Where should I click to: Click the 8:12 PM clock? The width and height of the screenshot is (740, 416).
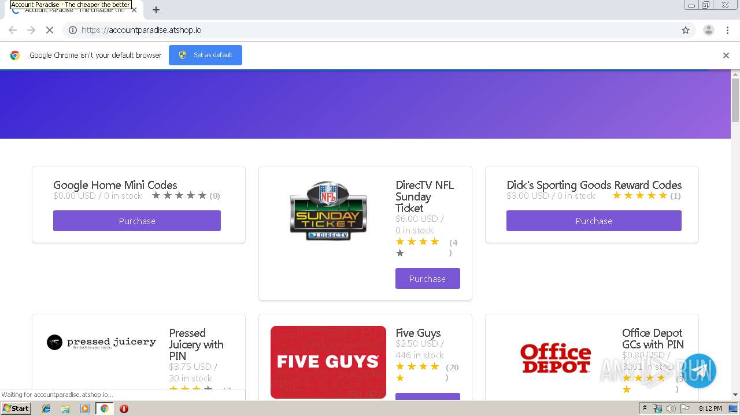pyautogui.click(x=710, y=408)
